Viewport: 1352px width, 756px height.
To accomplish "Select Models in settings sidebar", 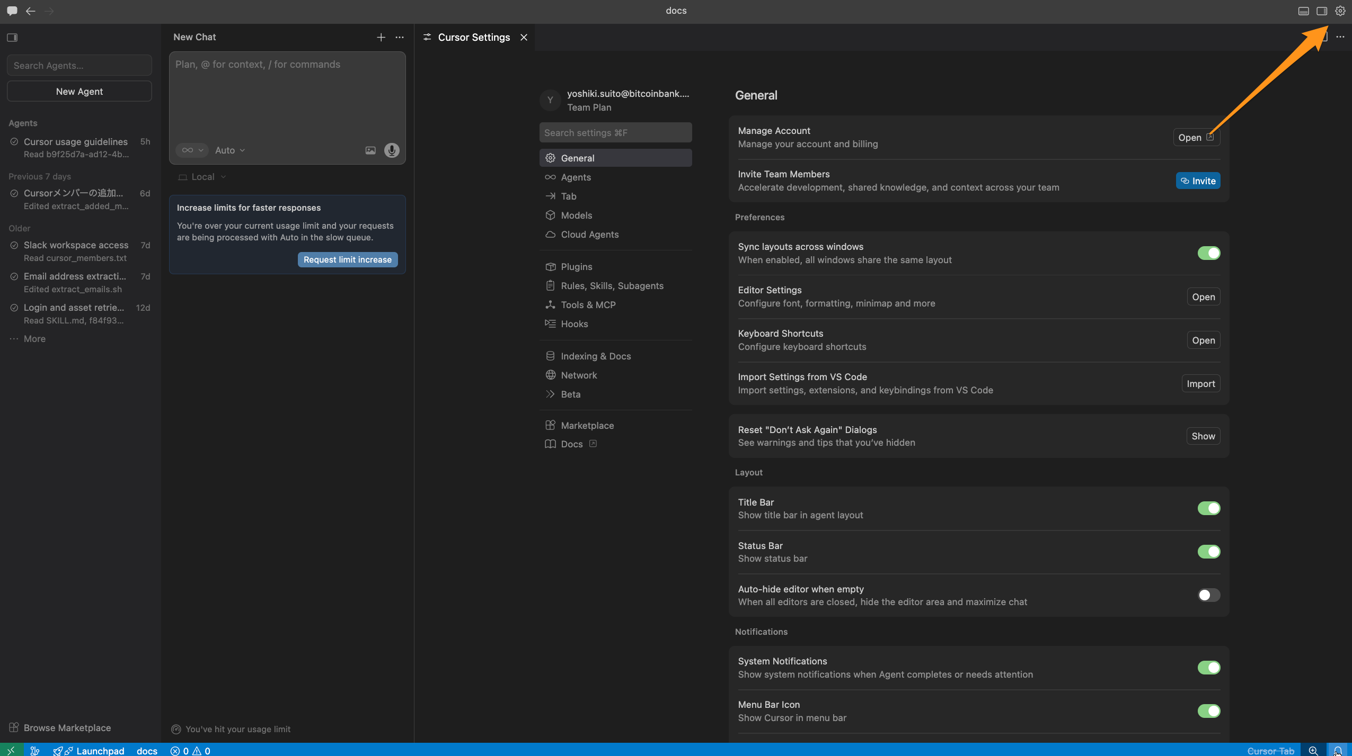I will tap(576, 215).
